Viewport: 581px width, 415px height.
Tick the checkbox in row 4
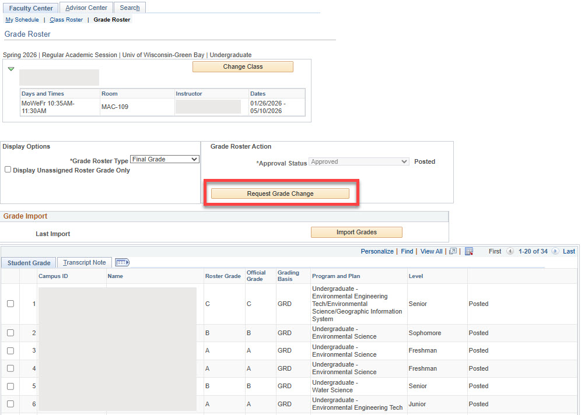10,368
